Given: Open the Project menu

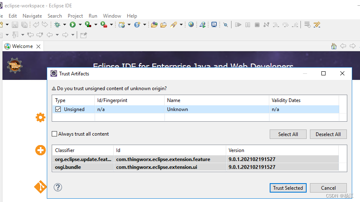Looking at the screenshot, I should pyautogui.click(x=75, y=16).
